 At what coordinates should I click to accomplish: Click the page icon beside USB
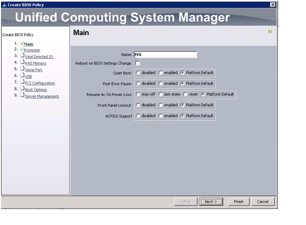coord(22,75)
